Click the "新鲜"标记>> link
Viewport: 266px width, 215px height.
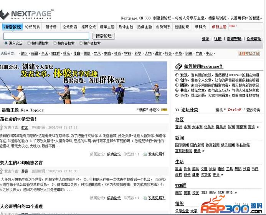pyautogui.click(x=148, y=110)
